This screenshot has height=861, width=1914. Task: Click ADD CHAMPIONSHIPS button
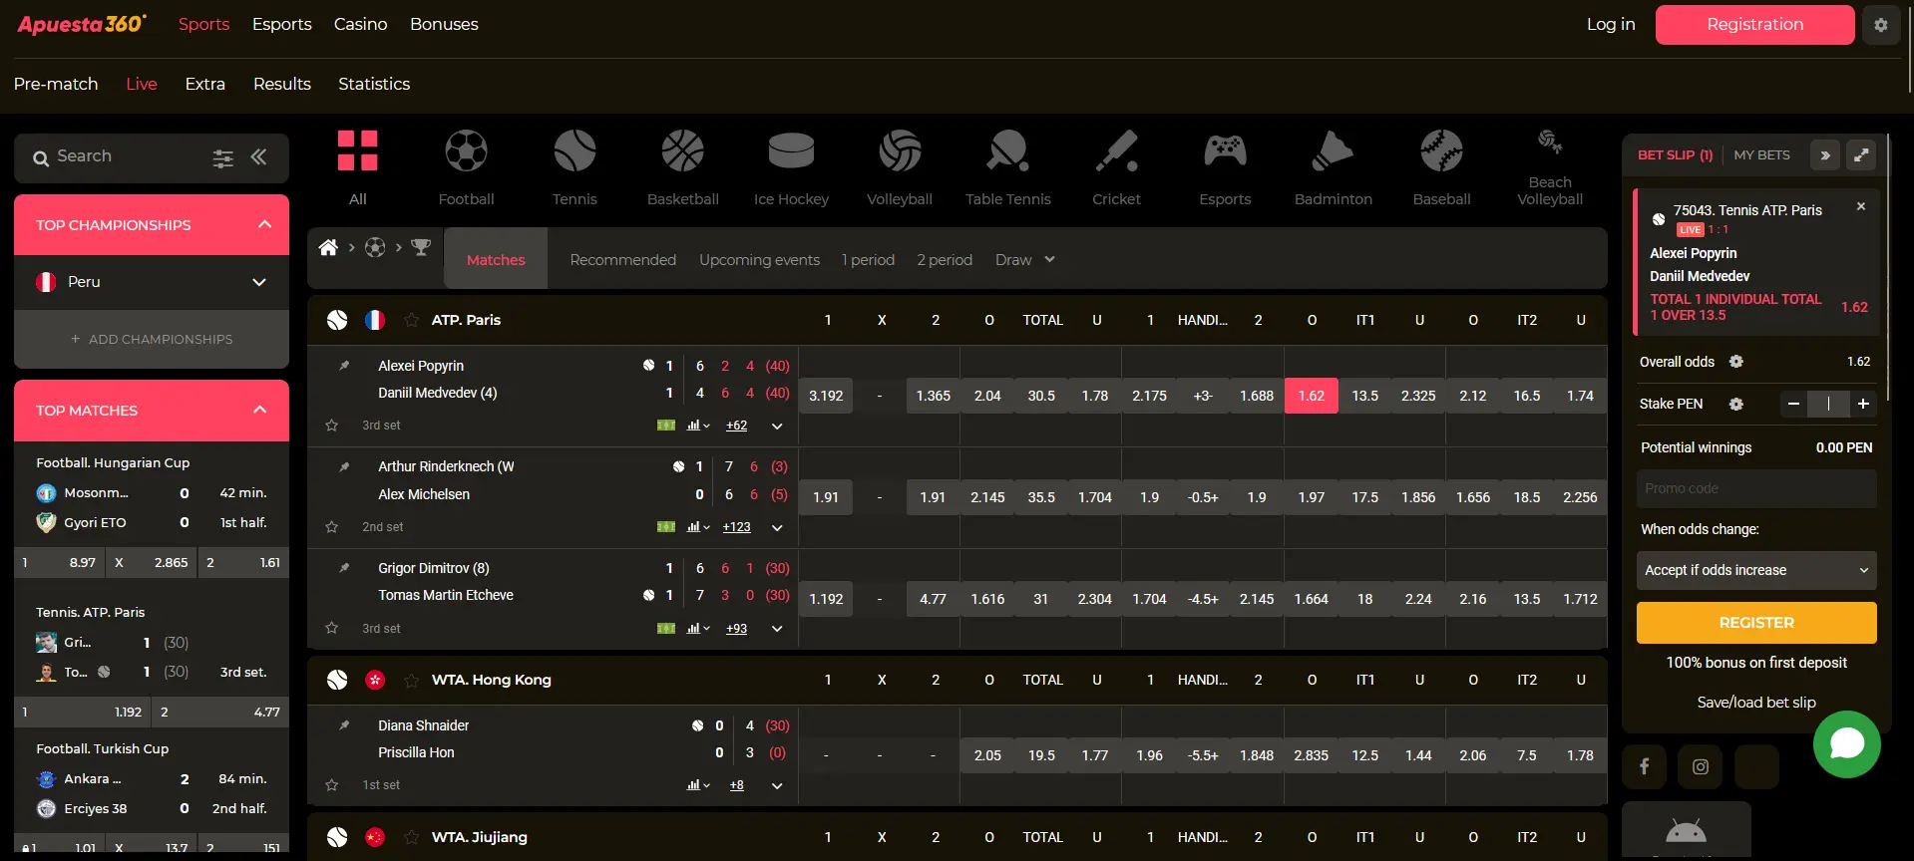point(152,340)
